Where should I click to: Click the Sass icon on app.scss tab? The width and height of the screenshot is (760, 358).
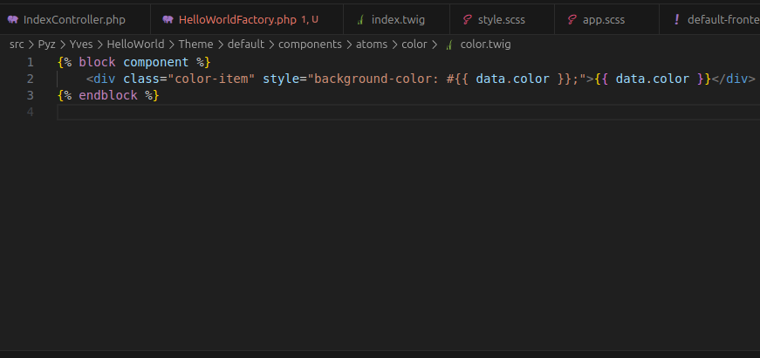pyautogui.click(x=572, y=20)
